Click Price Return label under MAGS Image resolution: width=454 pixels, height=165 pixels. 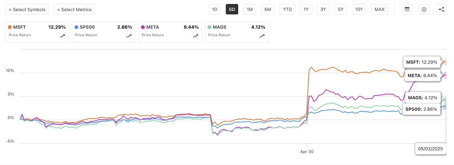point(219,35)
